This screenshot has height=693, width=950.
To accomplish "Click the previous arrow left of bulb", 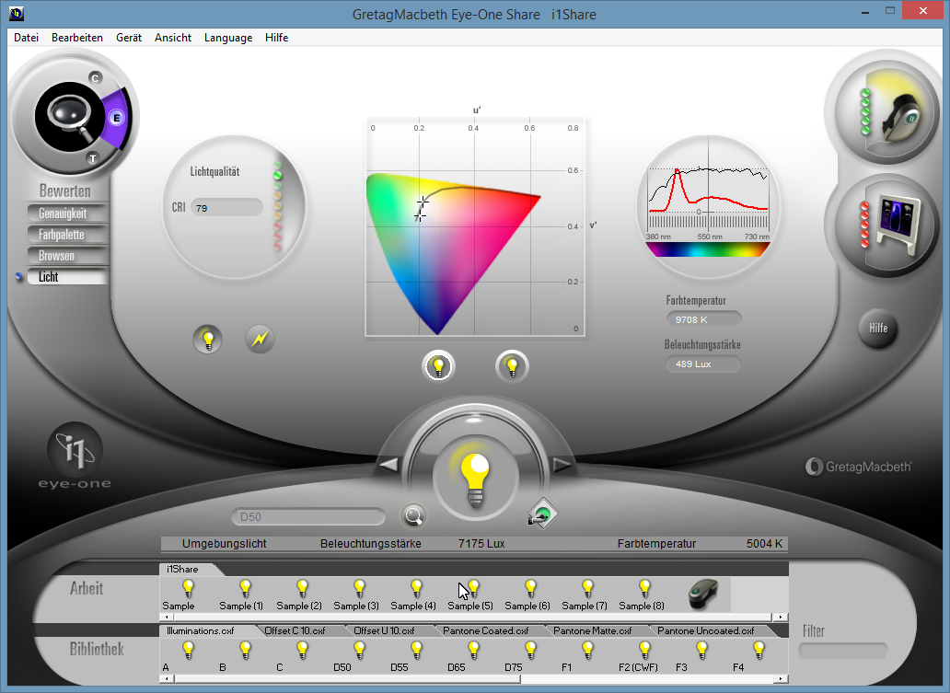I will (x=388, y=465).
